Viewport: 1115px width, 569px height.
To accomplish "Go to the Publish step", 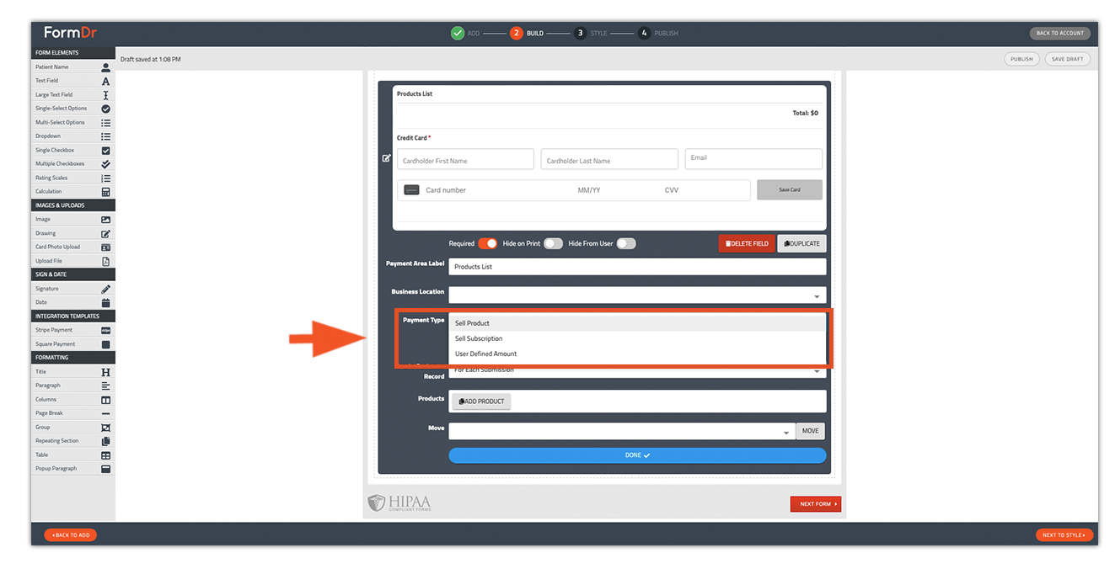I will tap(657, 34).
